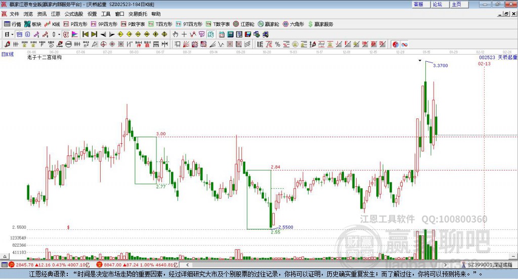Click the status bar left scroll arrow
The height and width of the screenshot is (279, 518).
coord(188,265)
